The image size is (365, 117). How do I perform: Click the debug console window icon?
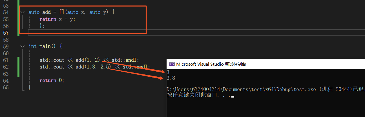click(171, 64)
